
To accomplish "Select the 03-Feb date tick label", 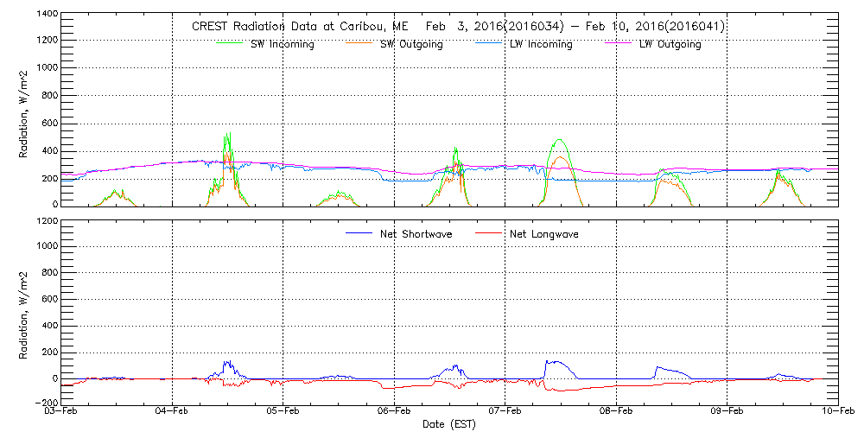I will [62, 412].
